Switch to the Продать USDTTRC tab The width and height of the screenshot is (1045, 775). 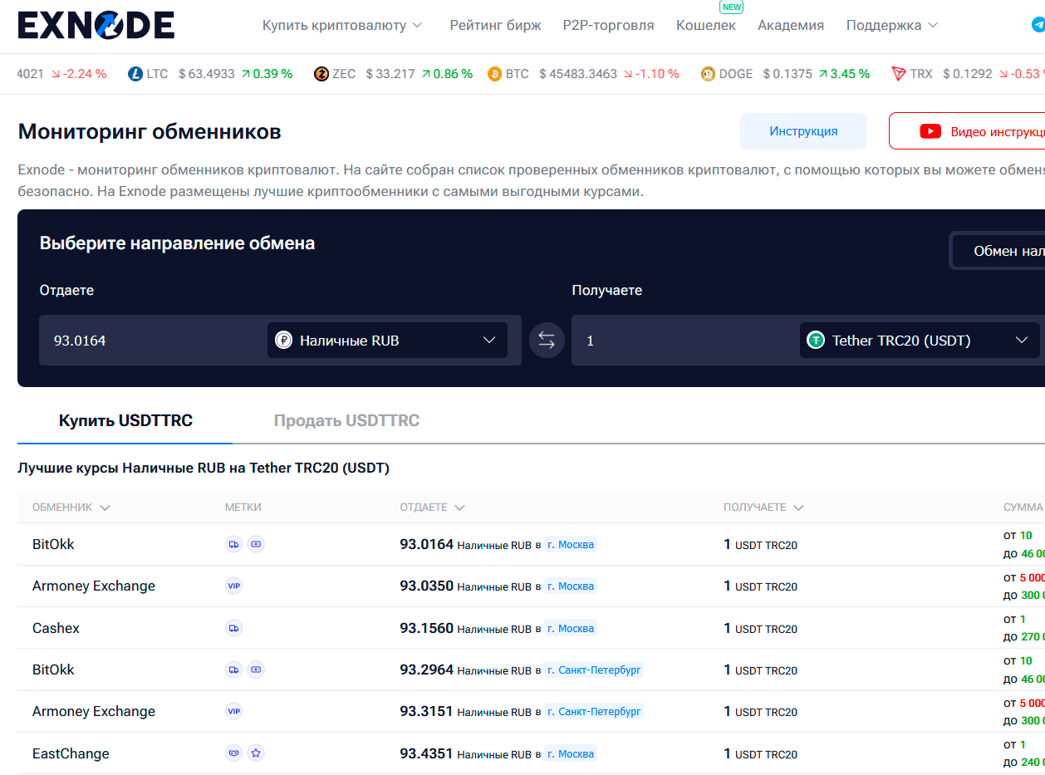pos(346,420)
